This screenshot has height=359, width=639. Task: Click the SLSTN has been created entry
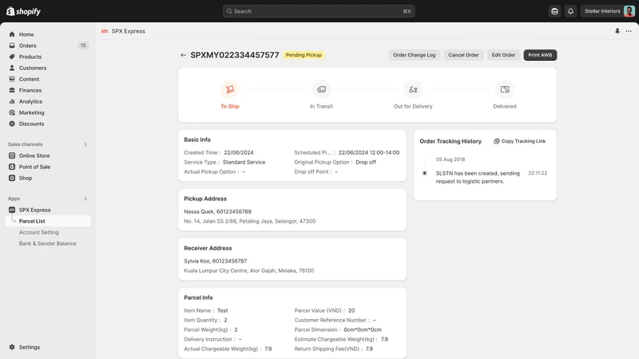478,177
